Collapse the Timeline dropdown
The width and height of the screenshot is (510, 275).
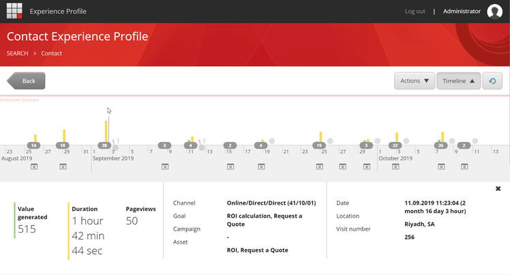coord(458,81)
